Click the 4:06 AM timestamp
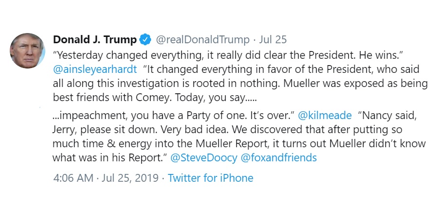 point(73,178)
